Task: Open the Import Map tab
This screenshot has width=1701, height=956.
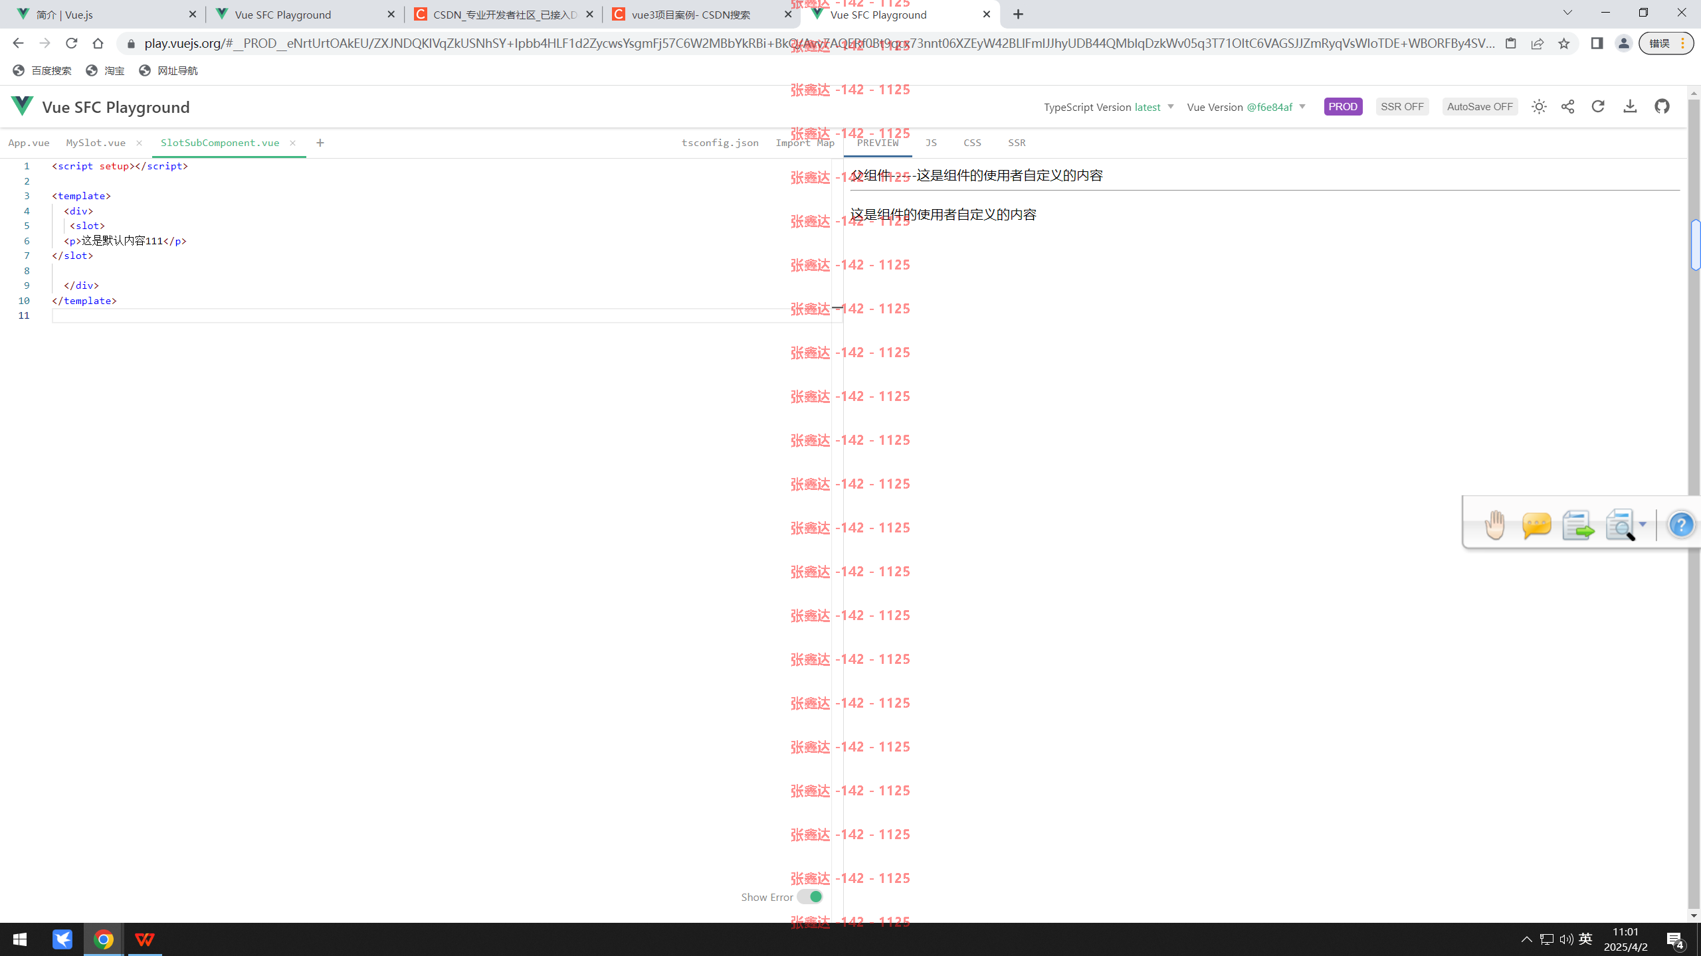Action: coord(805,143)
